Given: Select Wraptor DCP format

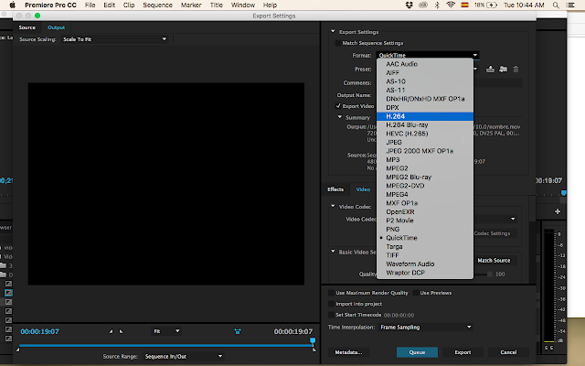Looking at the screenshot, I should click(425, 273).
